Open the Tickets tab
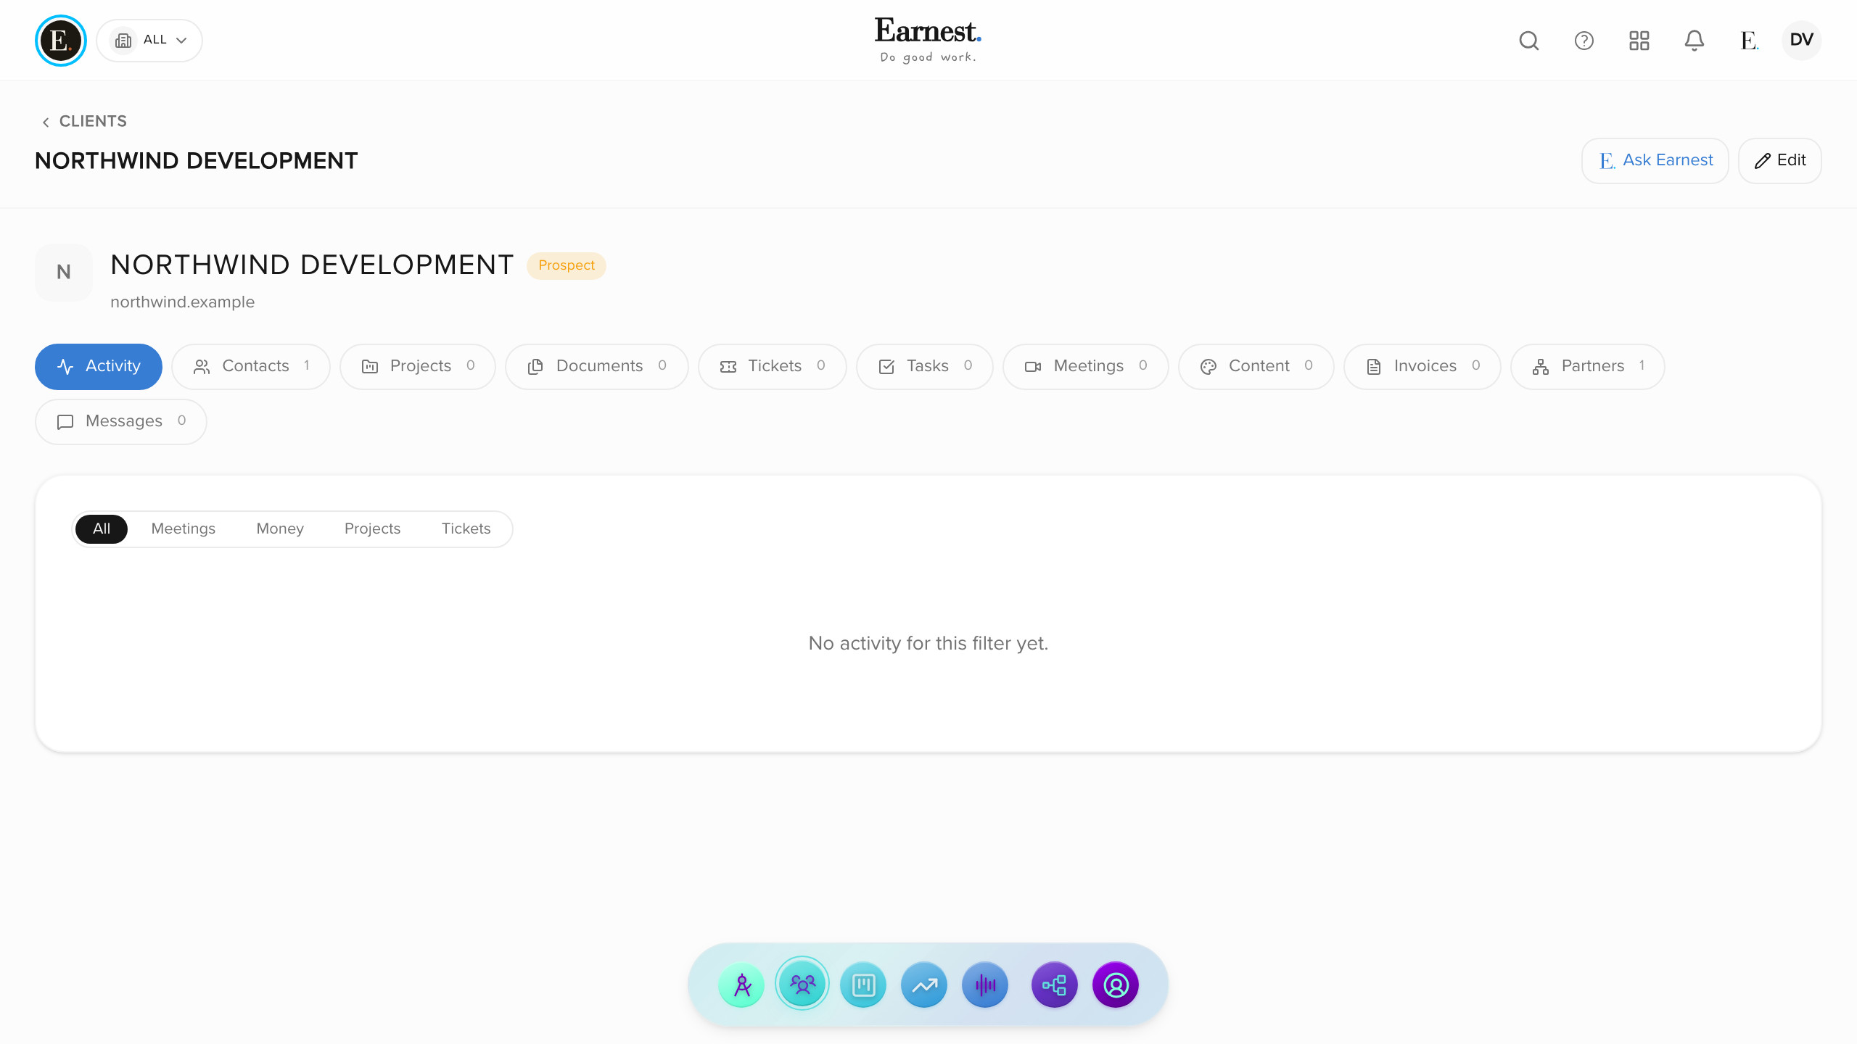Viewport: 1857px width, 1044px height. click(773, 367)
